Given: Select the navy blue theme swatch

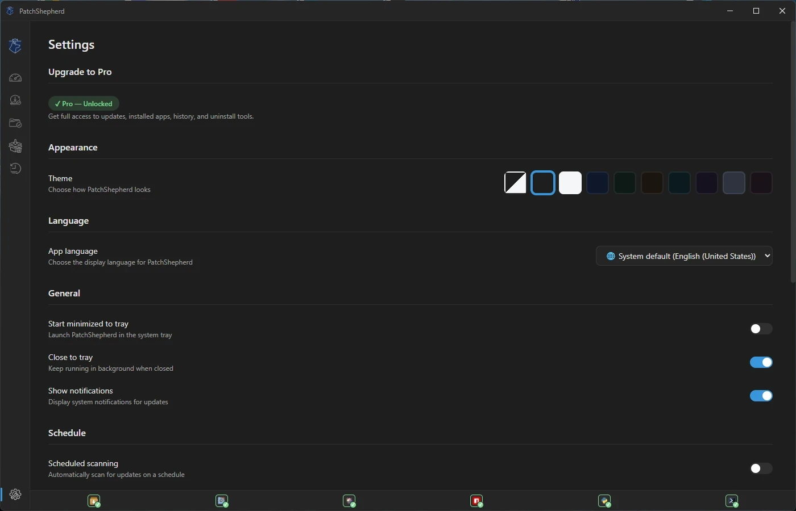Looking at the screenshot, I should pyautogui.click(x=597, y=183).
